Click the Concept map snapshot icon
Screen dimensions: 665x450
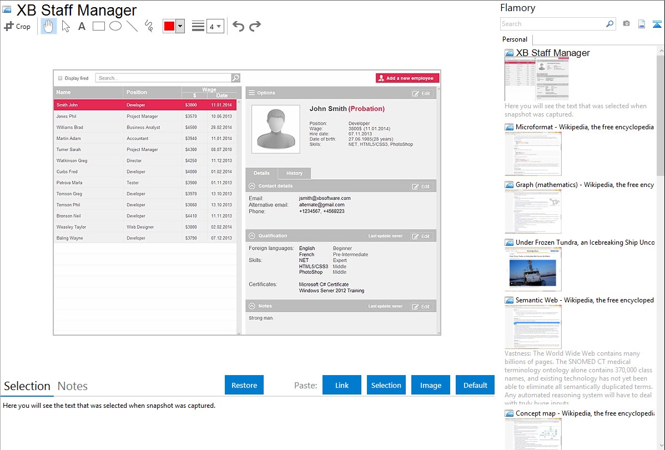[509, 413]
